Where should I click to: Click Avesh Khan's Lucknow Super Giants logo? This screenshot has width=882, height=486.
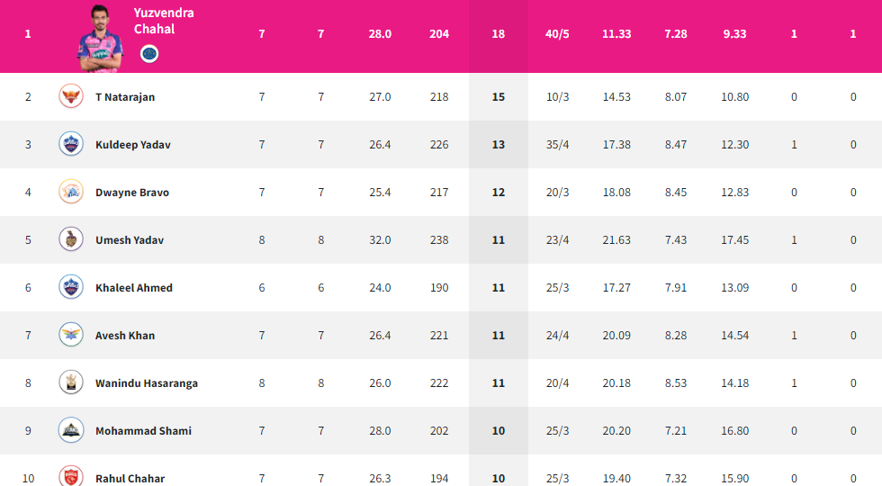(71, 335)
